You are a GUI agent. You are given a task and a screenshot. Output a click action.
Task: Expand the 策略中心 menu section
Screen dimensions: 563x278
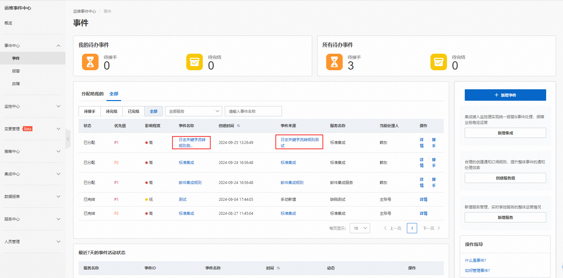58,152
